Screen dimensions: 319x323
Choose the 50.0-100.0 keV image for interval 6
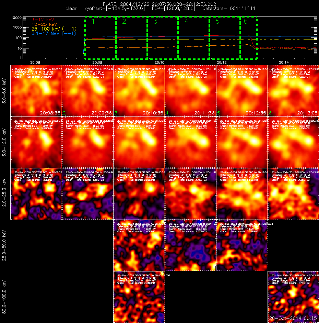tap(293, 297)
